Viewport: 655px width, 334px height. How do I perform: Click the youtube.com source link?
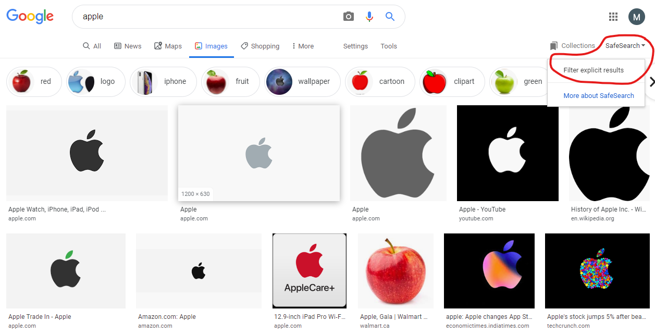476,218
